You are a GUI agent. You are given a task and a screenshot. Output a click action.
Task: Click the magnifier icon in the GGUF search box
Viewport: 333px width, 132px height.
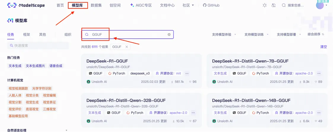point(87,34)
